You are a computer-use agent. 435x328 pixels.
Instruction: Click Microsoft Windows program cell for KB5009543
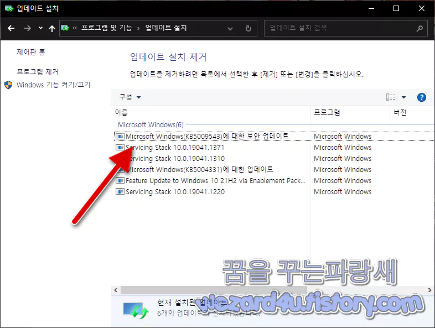pyautogui.click(x=343, y=137)
